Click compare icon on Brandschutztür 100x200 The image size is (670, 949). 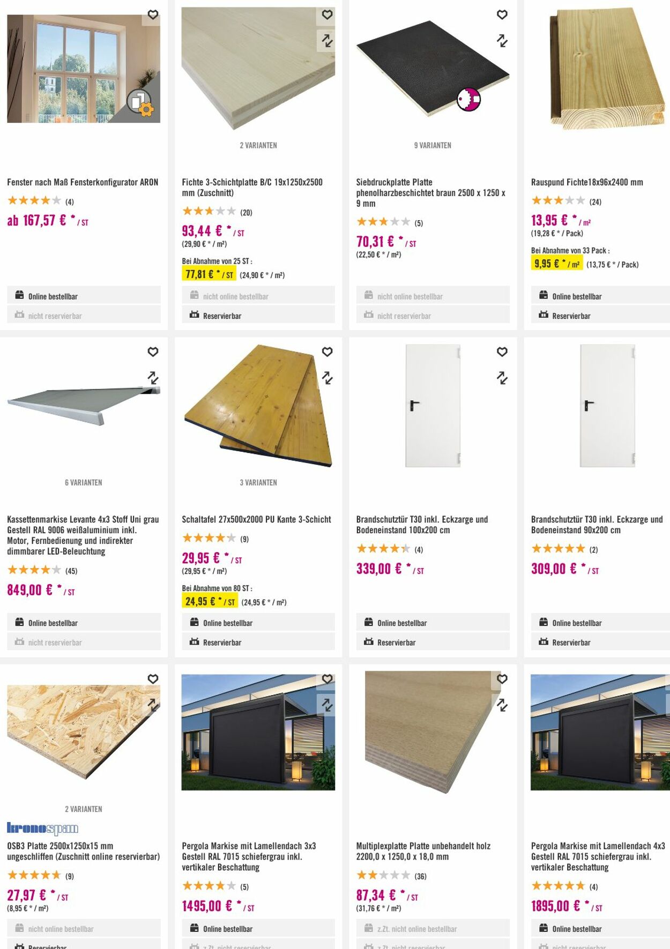pos(502,378)
